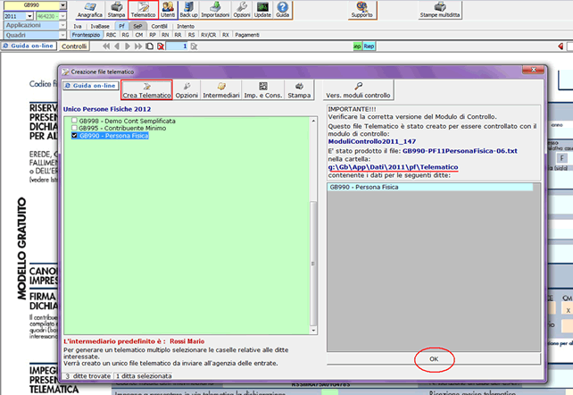Open Importazioni toolbar icon
The height and width of the screenshot is (395, 573).
215,10
